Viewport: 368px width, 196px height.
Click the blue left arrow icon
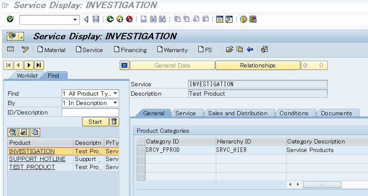(x=250, y=50)
